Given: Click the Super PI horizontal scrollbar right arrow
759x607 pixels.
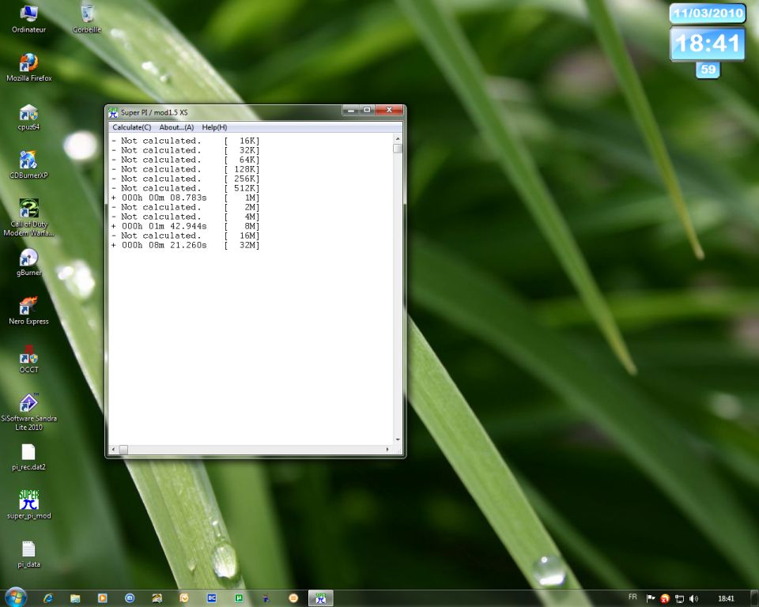Looking at the screenshot, I should (x=387, y=450).
